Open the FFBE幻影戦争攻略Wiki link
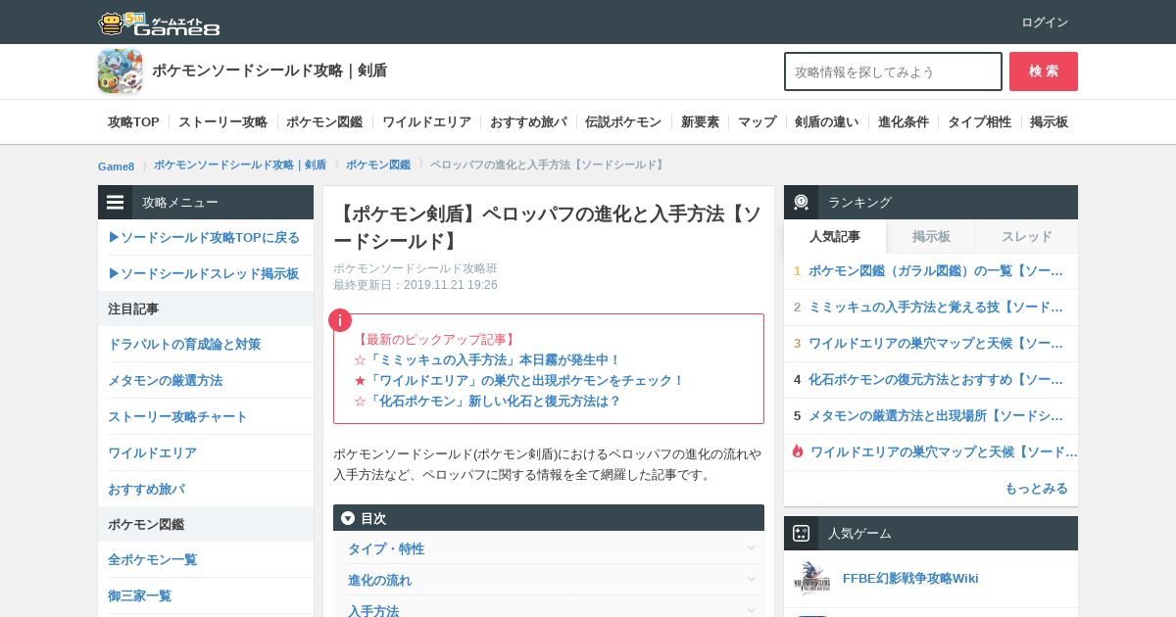Viewport: 1176px width, 617px height. [x=910, y=578]
